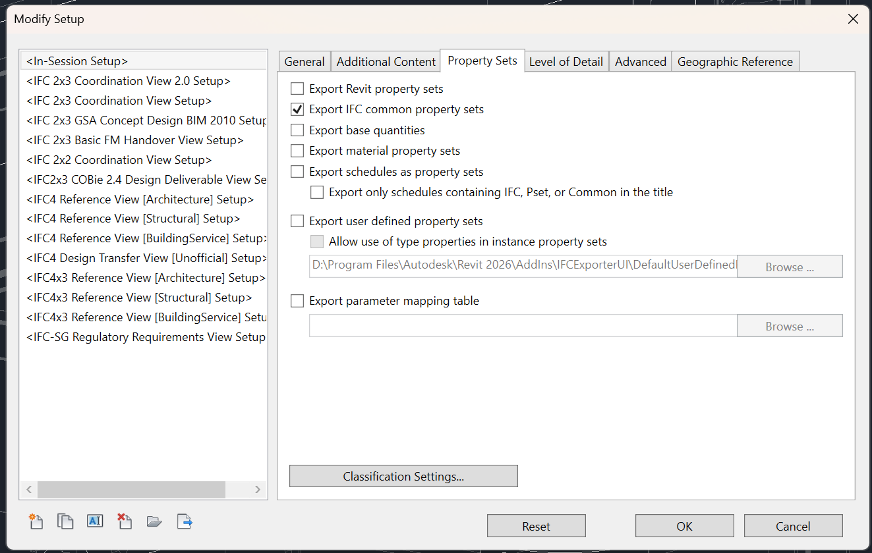The height and width of the screenshot is (553, 872).
Task: Click the Rename setup icon
Action: click(95, 521)
